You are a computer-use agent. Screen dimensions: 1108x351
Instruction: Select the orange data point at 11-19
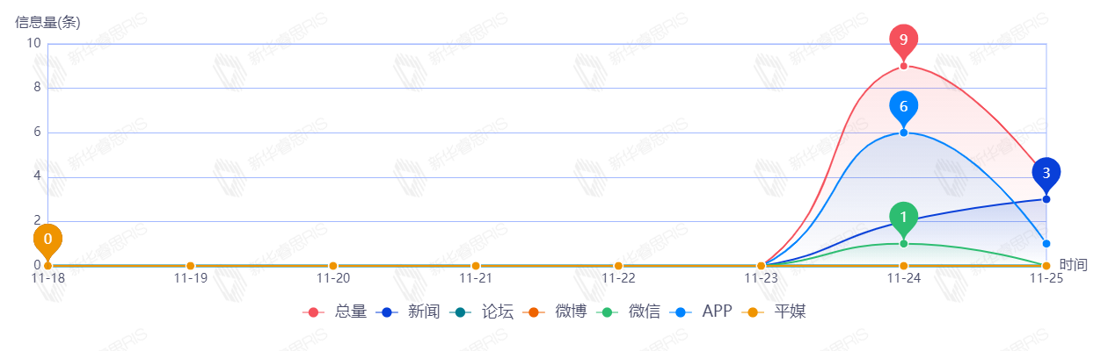click(190, 266)
